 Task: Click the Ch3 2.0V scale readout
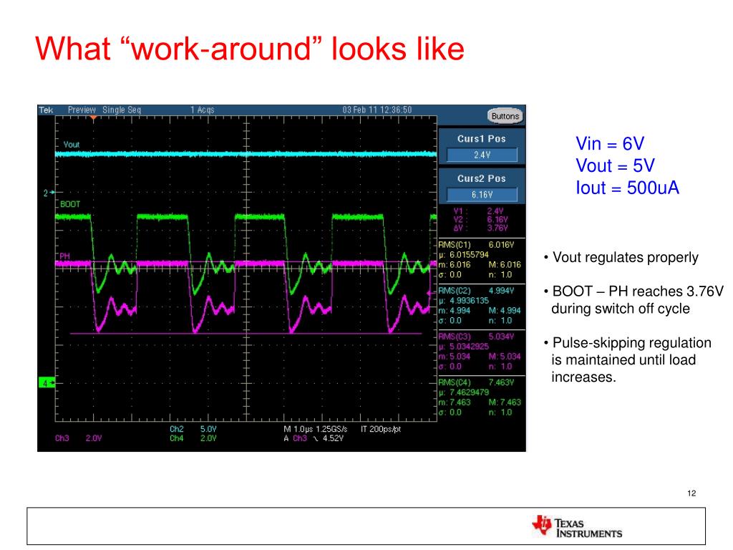click(x=79, y=438)
